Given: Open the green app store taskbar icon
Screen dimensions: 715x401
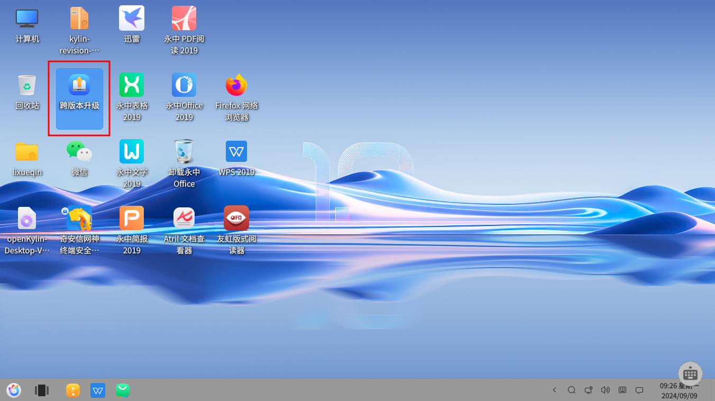Looking at the screenshot, I should (x=123, y=390).
